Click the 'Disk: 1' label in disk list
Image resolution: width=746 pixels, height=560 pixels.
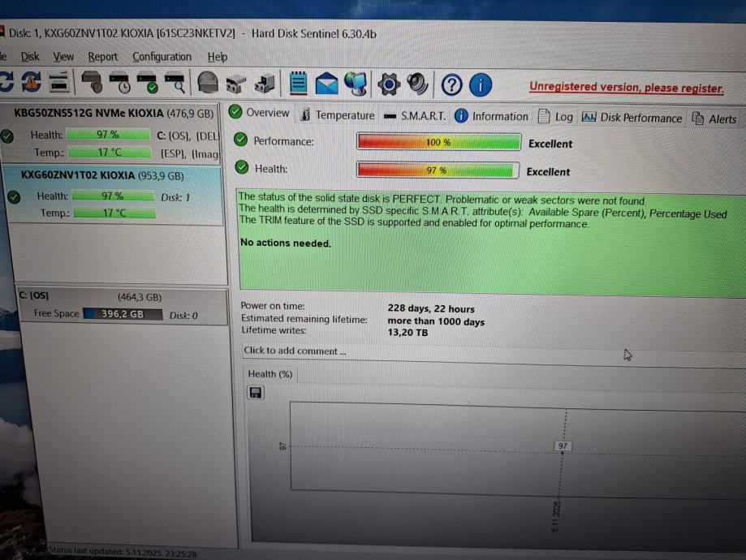(175, 197)
